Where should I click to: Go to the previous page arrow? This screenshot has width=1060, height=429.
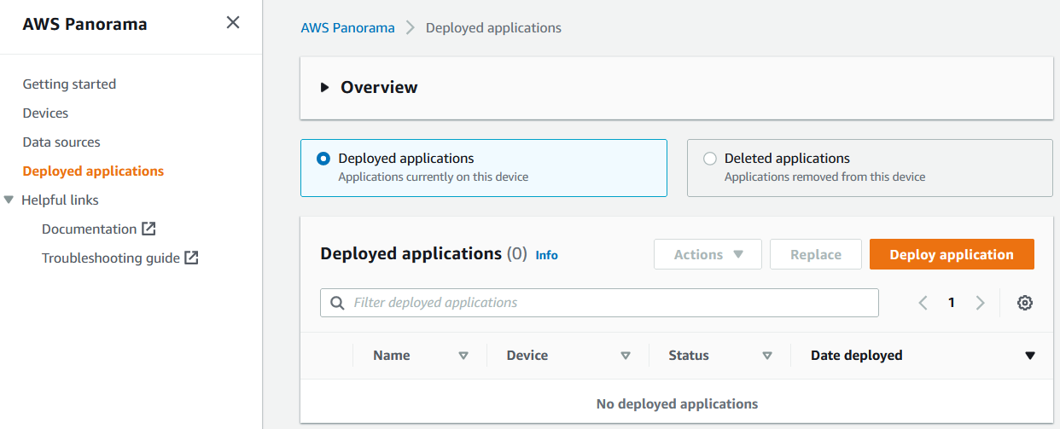[923, 303]
